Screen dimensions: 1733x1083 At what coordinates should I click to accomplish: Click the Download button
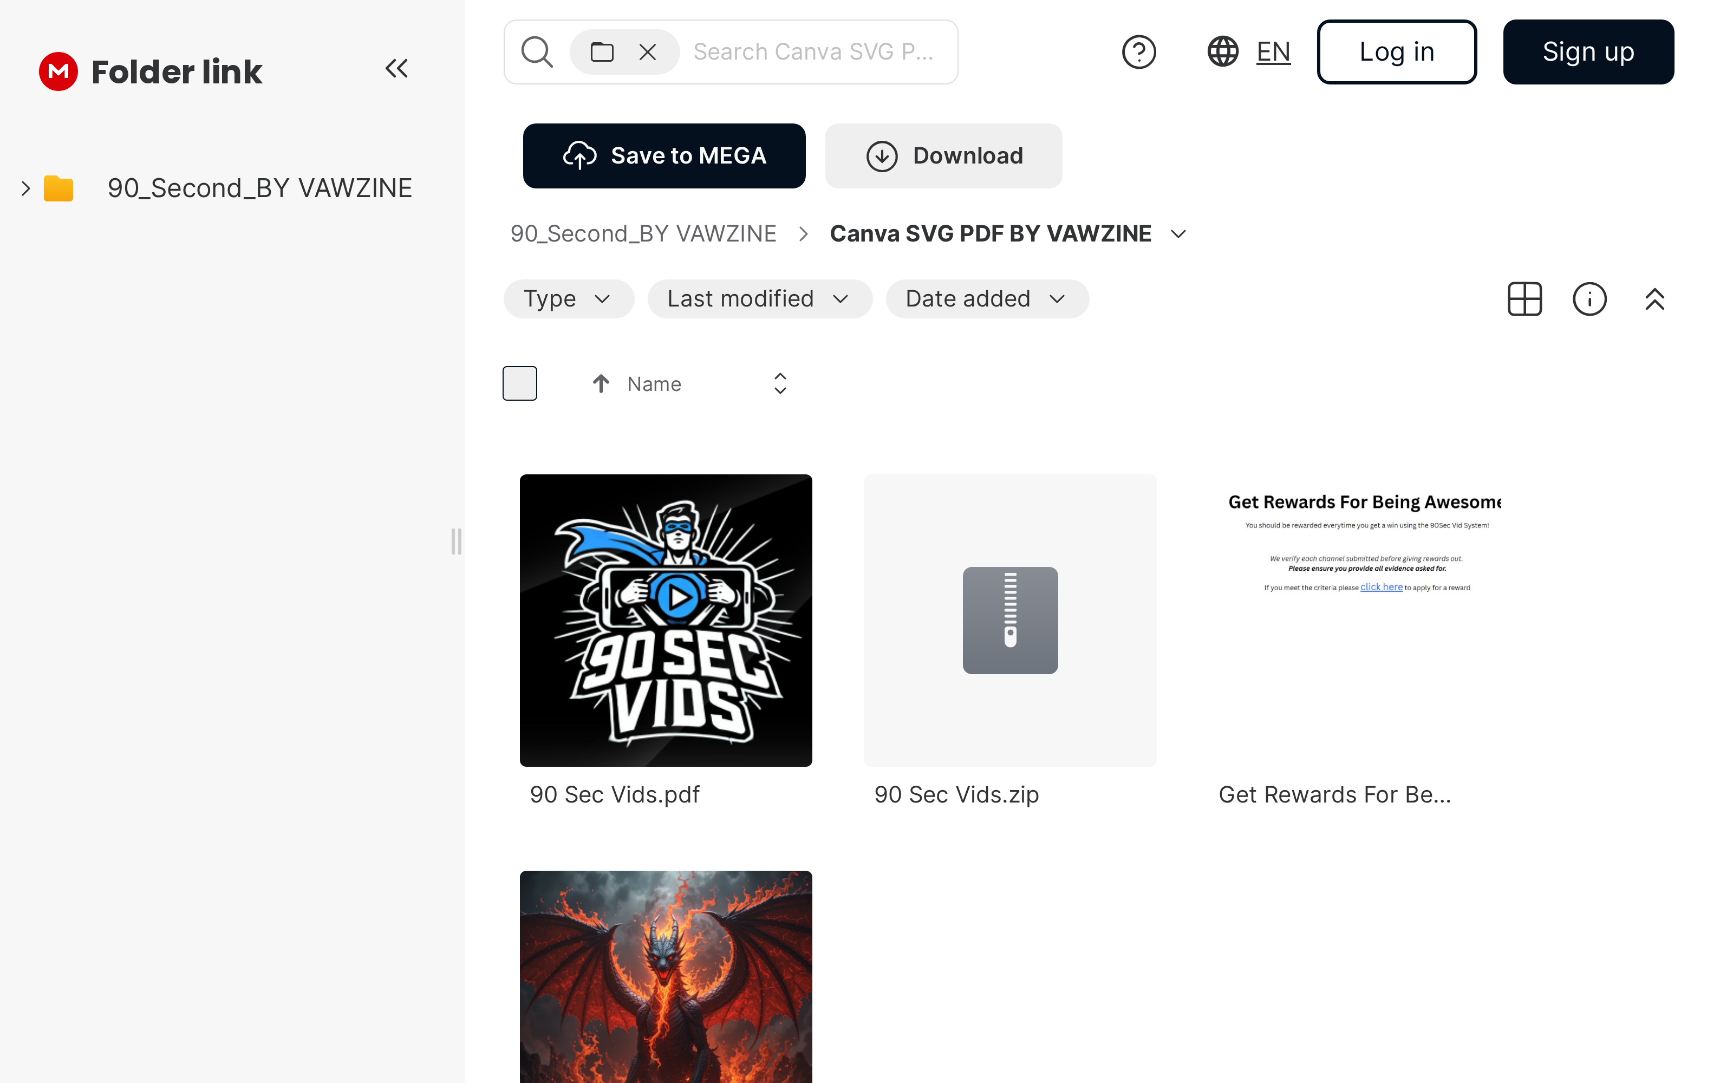(944, 155)
